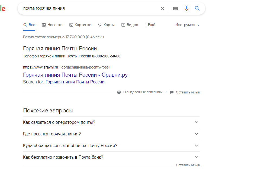Go to the Карты tab
This screenshot has height=169, width=280.
(x=106, y=25)
